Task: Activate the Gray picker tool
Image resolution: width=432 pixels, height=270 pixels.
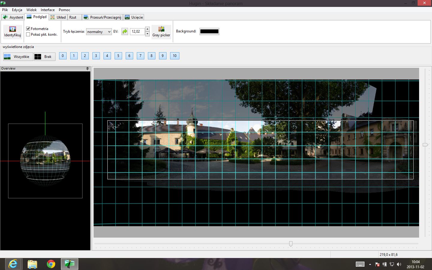Action: (x=161, y=32)
